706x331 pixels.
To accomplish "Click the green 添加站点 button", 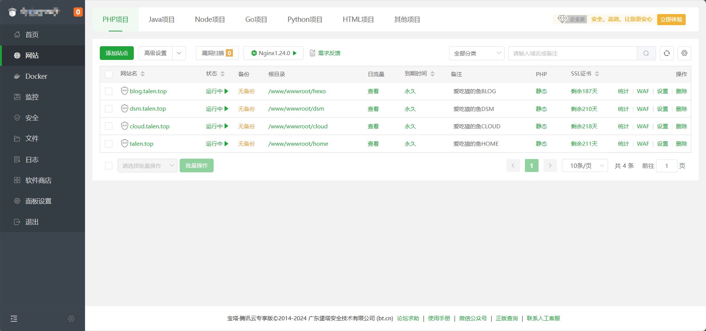I will point(117,53).
